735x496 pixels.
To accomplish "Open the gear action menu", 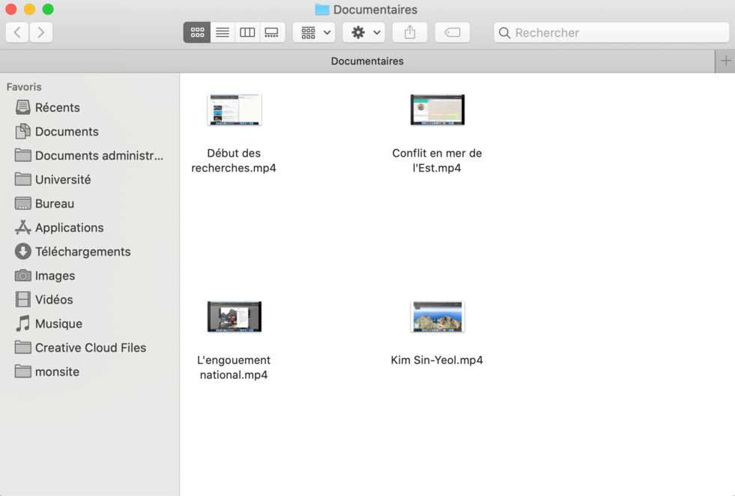I will (364, 32).
